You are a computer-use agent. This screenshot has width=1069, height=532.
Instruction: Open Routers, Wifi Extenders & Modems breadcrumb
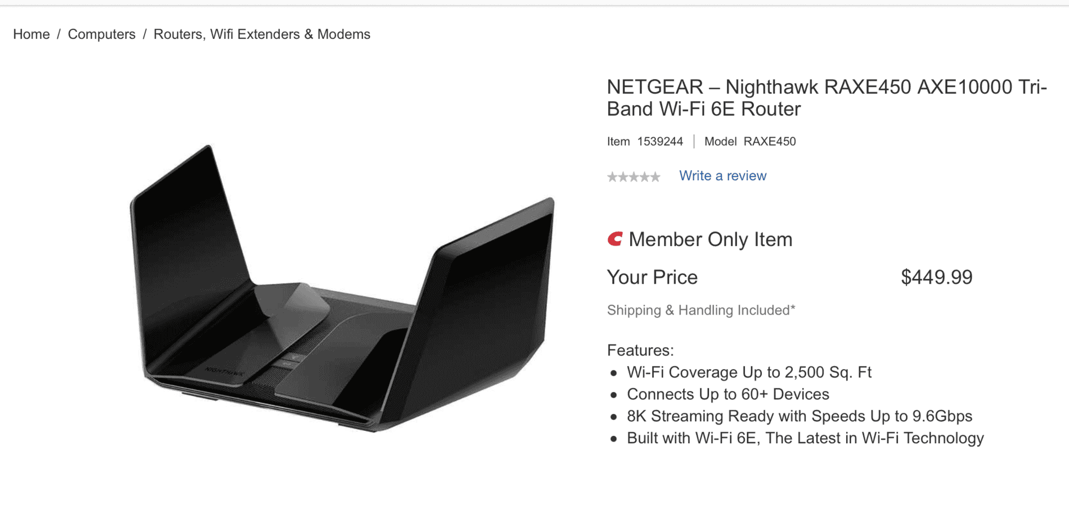(262, 34)
